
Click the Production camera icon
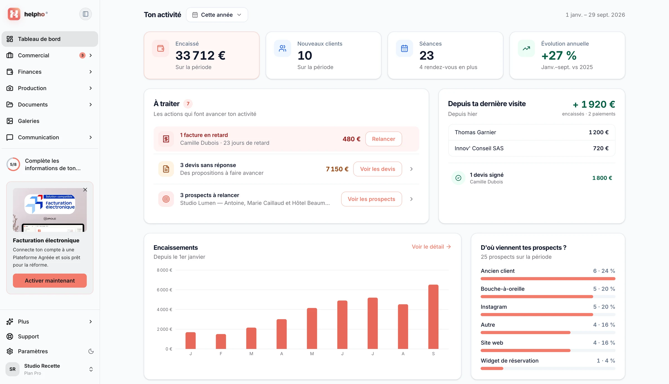pos(10,88)
